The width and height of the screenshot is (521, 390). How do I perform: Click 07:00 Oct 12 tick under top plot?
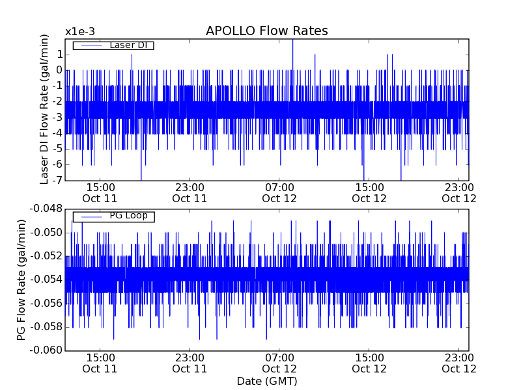tap(279, 192)
